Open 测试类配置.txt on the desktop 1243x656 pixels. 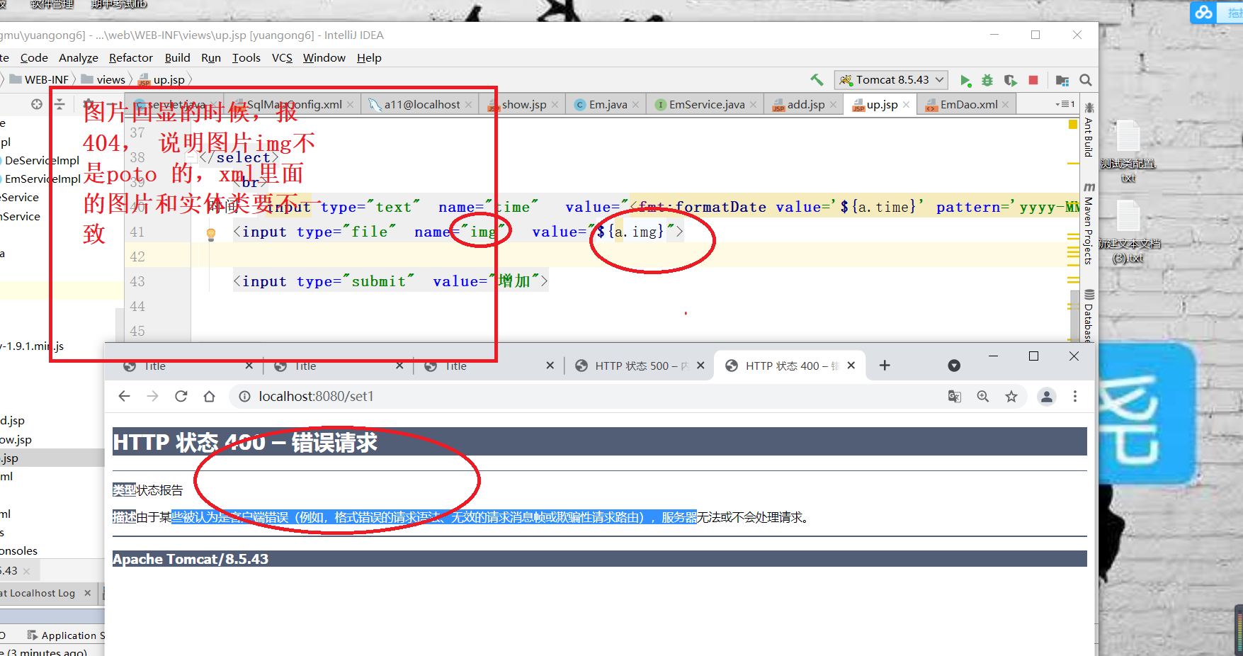coord(1128,152)
